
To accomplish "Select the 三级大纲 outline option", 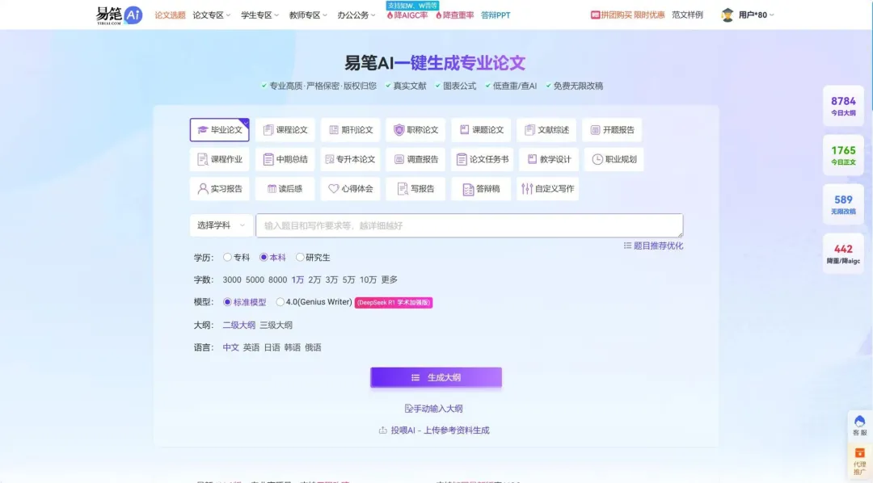I will [276, 325].
